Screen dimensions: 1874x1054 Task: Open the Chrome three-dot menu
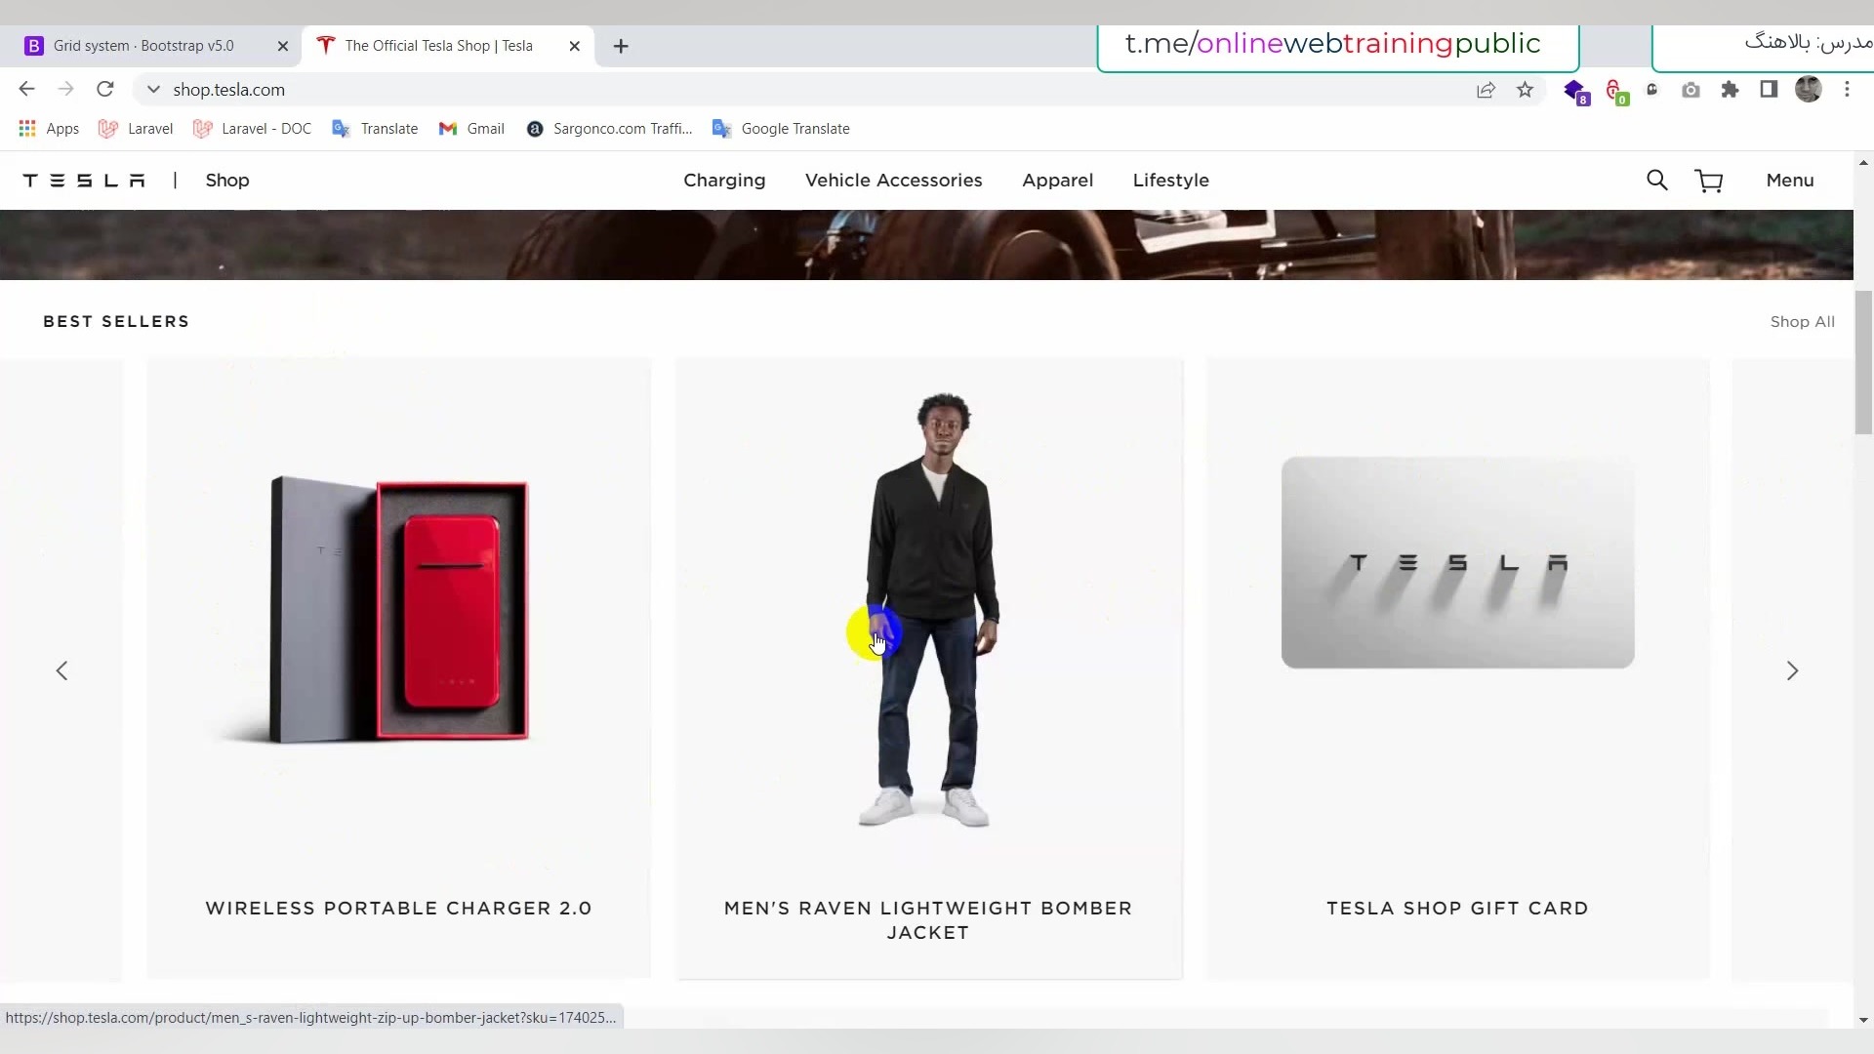[1847, 90]
